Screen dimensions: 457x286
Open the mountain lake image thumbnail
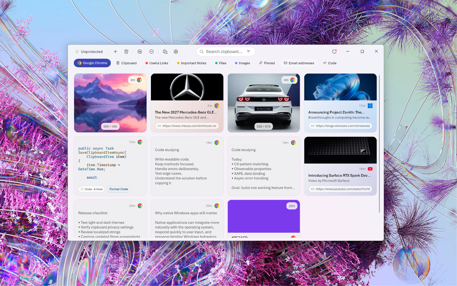[x=110, y=103]
